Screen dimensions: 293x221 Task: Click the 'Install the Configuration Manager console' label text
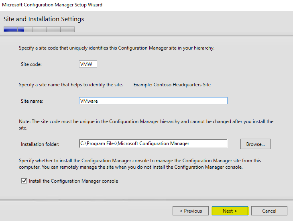73,181
